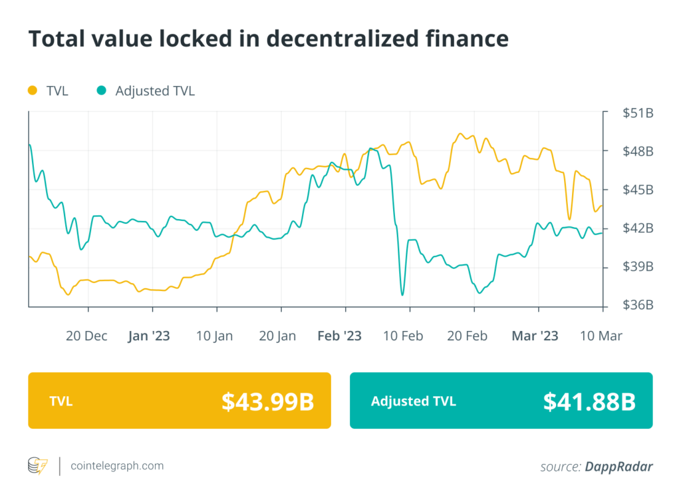This screenshot has height=504, width=681.
Task: Click the yellow TVL legend dot
Action: click(32, 91)
